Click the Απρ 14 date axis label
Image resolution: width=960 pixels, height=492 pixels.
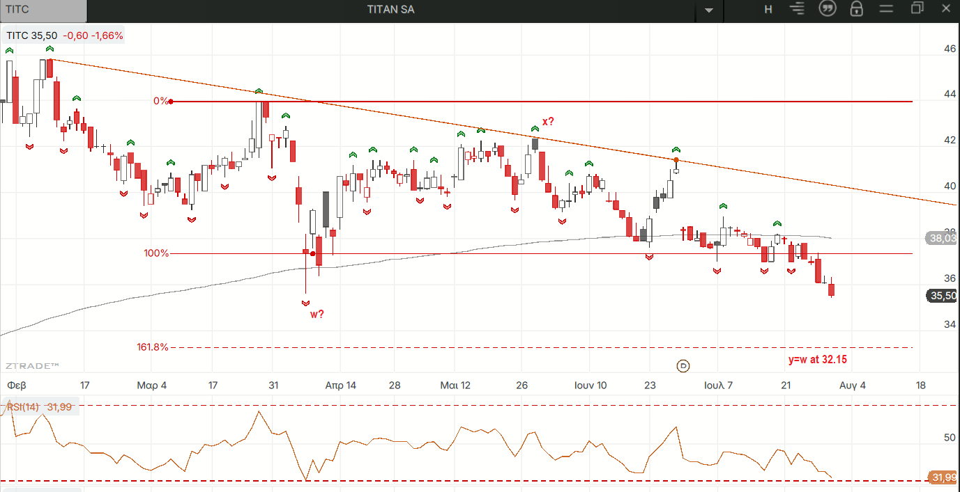(341, 385)
